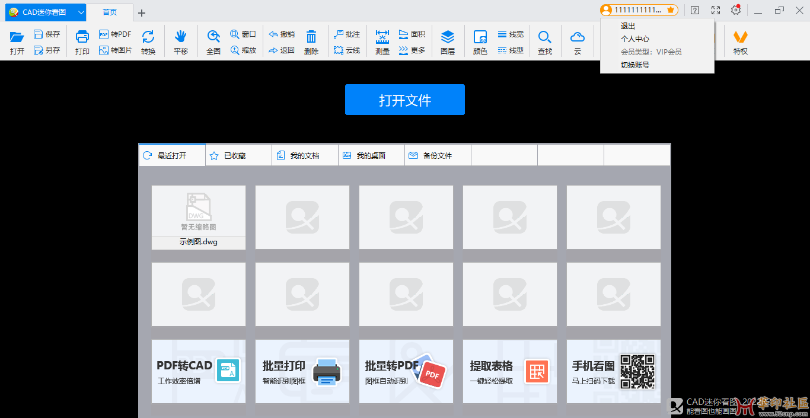Select the 窗口 window zoom tool

(x=243, y=34)
